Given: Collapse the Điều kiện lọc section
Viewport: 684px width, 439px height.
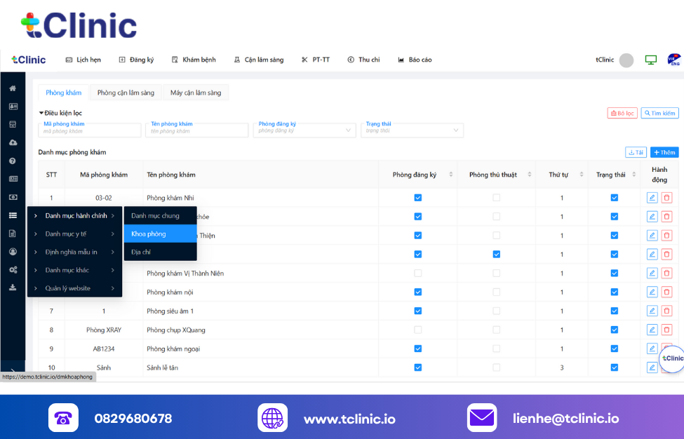Looking at the screenshot, I should click(60, 113).
